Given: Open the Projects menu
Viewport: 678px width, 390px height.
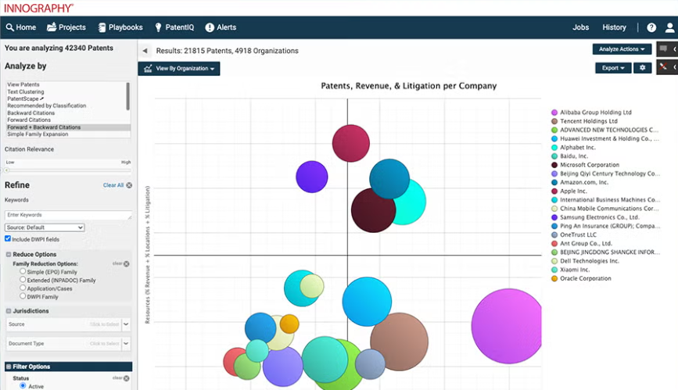Looking at the screenshot, I should (x=66, y=27).
